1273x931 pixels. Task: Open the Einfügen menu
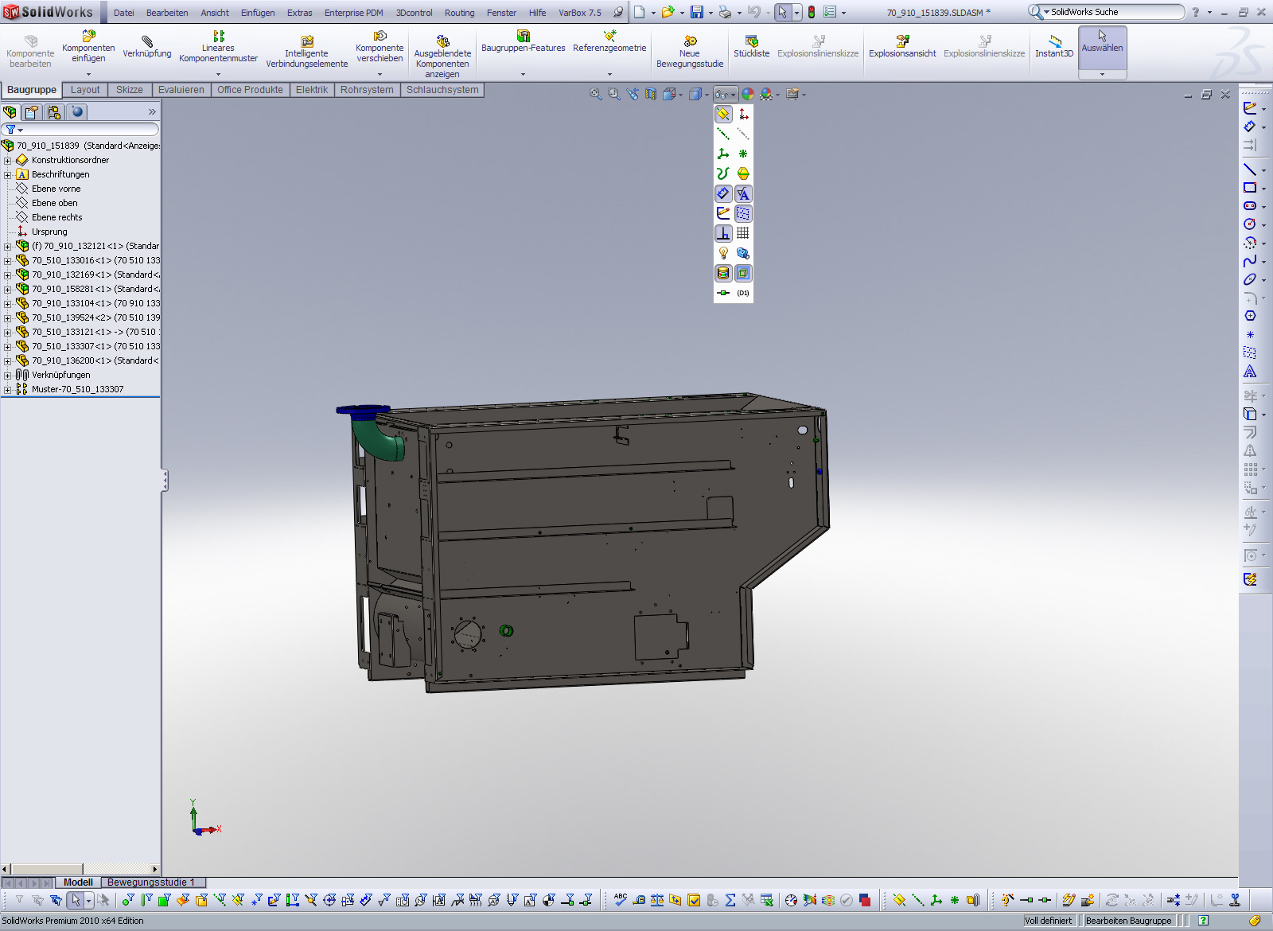tap(258, 13)
